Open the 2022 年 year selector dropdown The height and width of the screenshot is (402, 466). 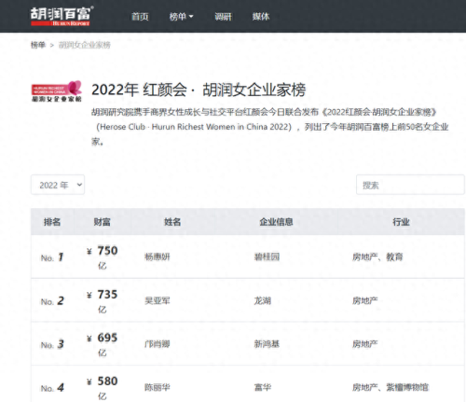pyautogui.click(x=58, y=185)
